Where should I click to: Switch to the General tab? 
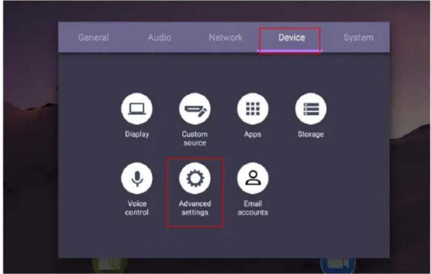tap(93, 37)
